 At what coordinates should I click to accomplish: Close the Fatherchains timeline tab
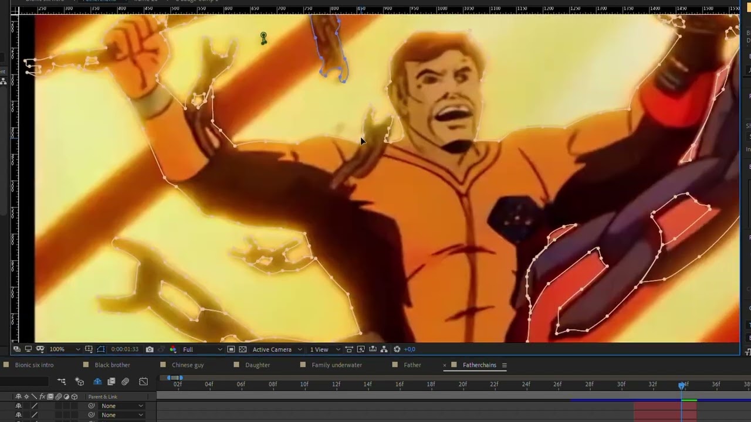(x=445, y=365)
